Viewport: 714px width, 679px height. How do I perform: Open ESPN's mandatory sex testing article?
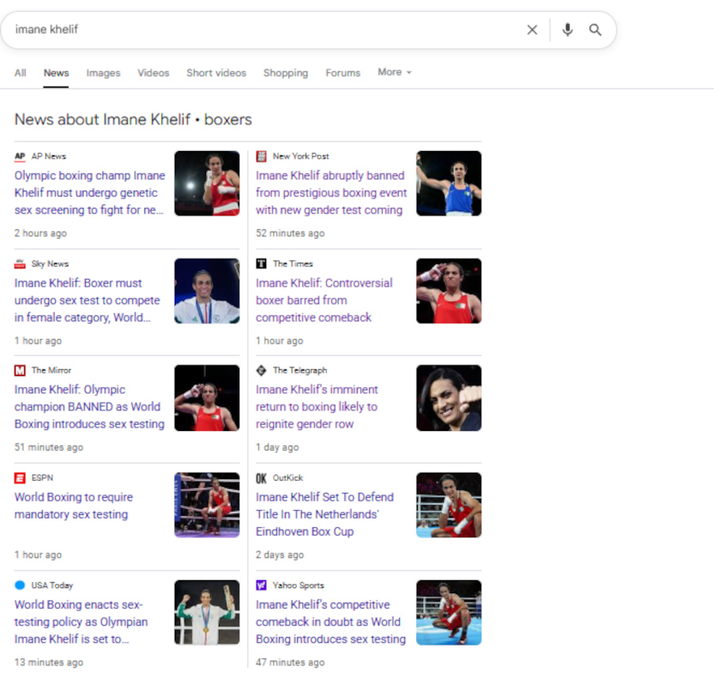[x=72, y=506]
